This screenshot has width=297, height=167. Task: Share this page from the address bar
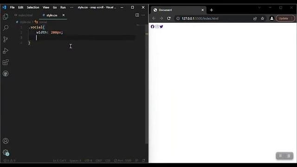(255, 19)
